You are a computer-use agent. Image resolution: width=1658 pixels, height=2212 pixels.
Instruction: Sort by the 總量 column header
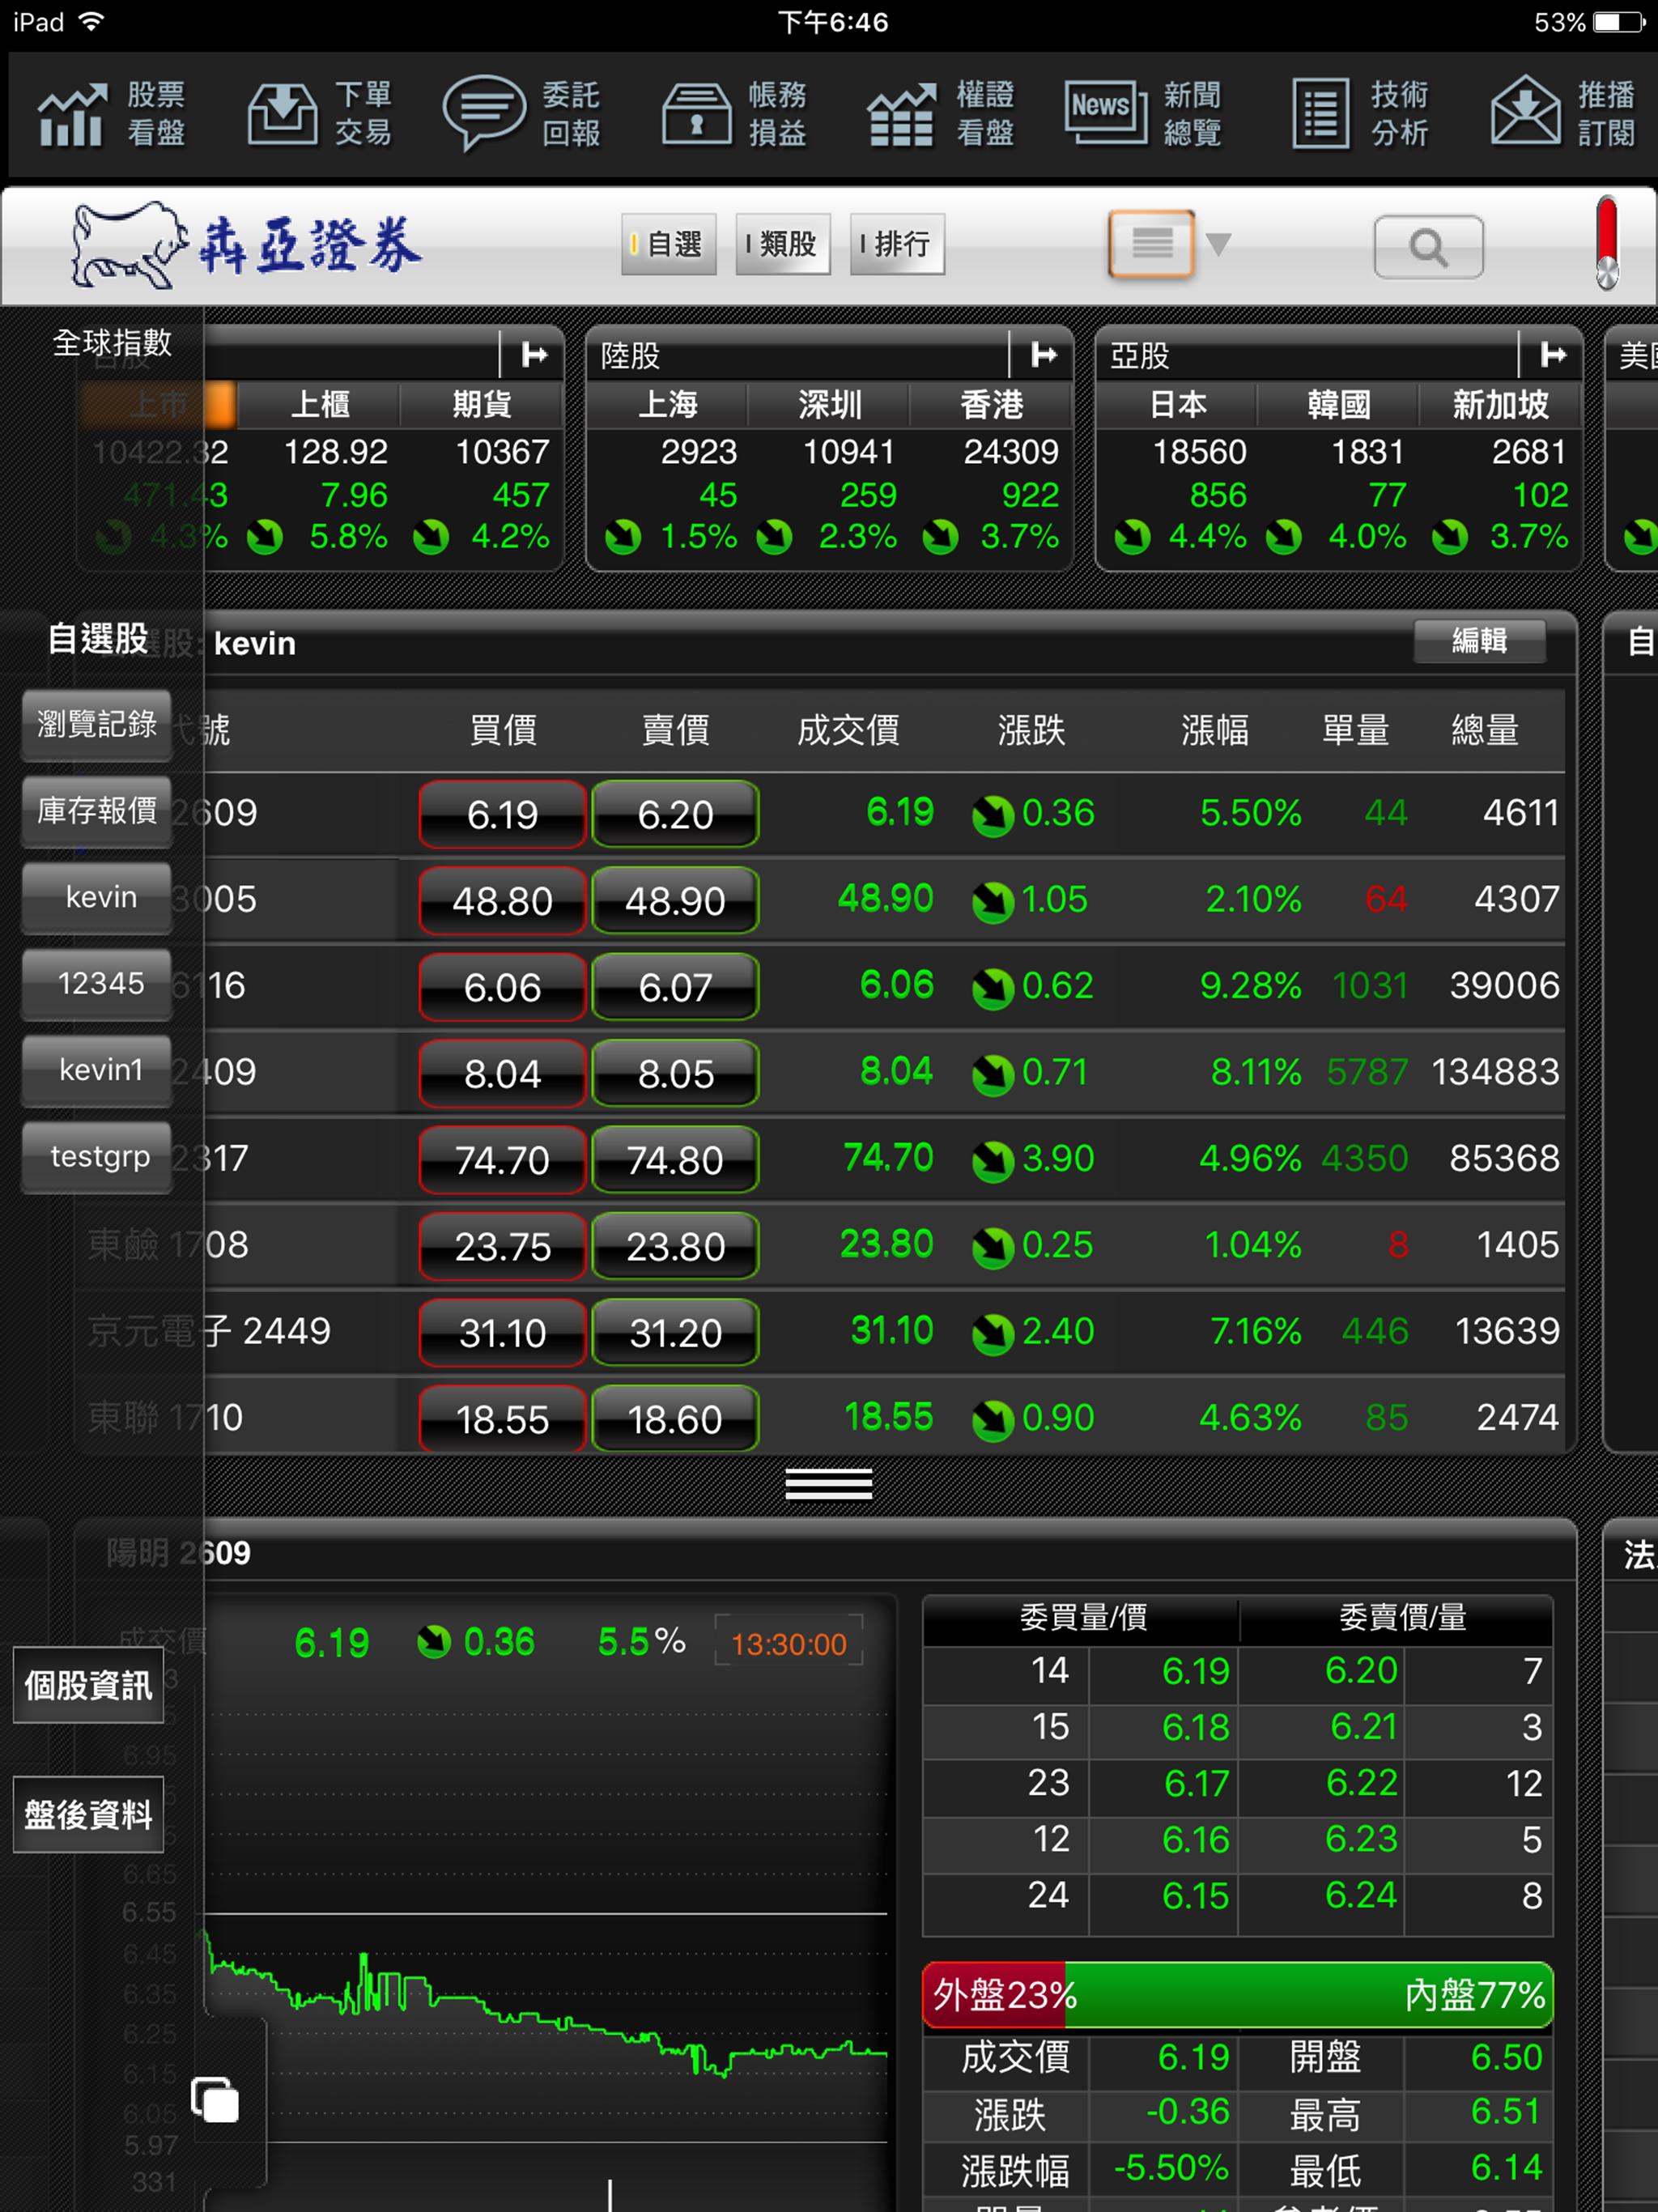[x=1485, y=730]
